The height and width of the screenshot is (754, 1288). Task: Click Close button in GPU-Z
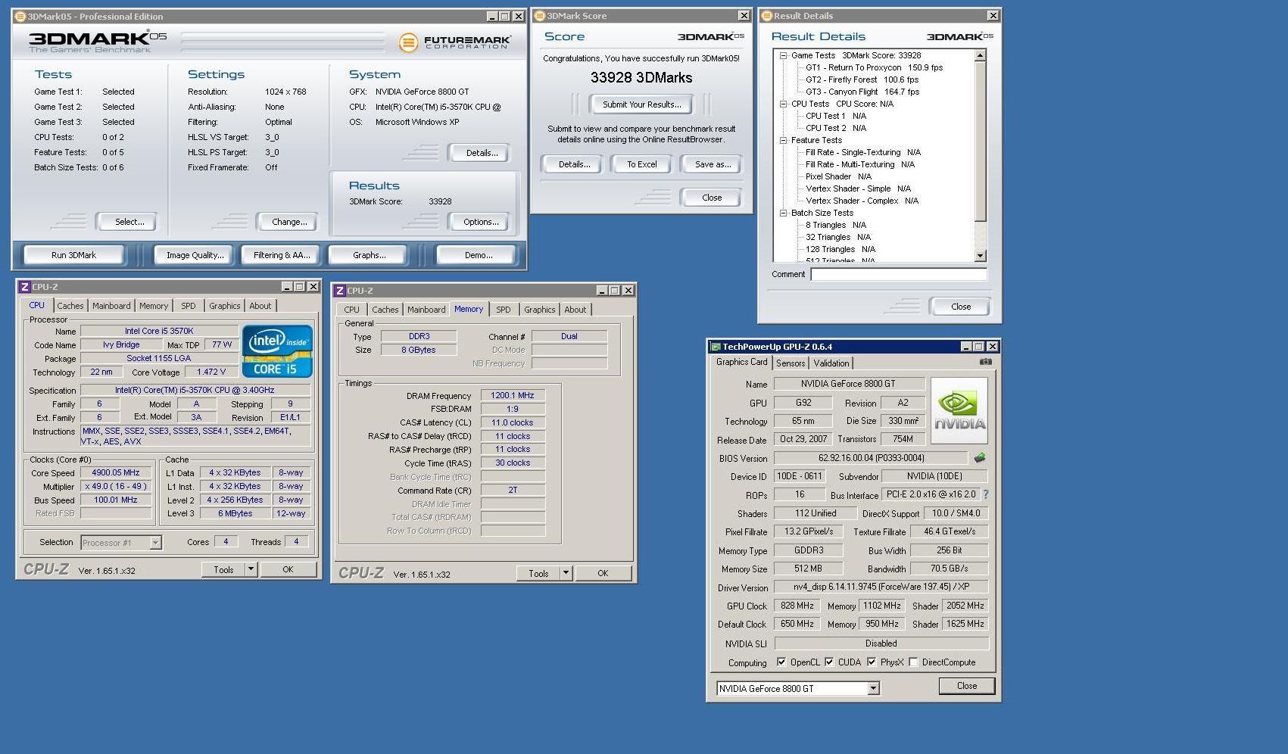coord(966,686)
